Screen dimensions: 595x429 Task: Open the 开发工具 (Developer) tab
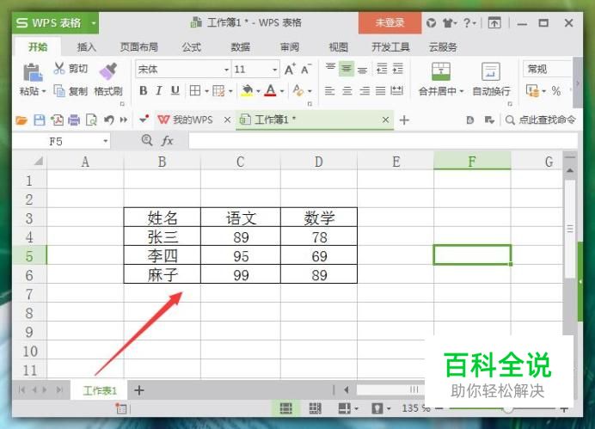[x=390, y=47]
